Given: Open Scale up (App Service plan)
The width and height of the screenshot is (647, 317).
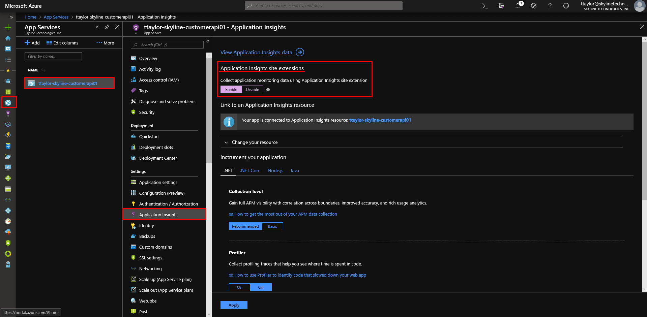Looking at the screenshot, I should point(165,279).
